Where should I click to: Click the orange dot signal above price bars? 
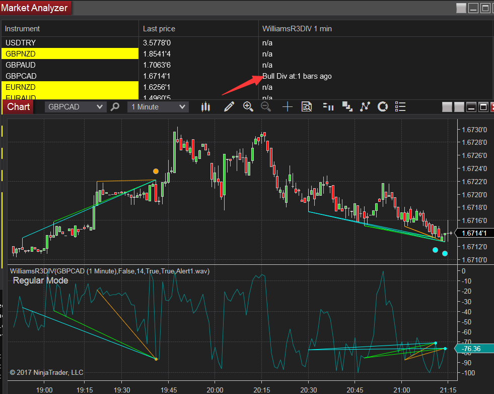pyautogui.click(x=156, y=171)
